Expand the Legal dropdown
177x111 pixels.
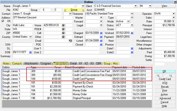pos(101,25)
